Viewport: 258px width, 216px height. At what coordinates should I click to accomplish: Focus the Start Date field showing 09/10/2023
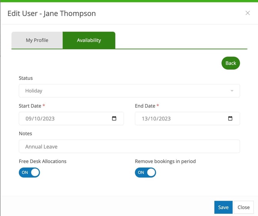coord(62,119)
